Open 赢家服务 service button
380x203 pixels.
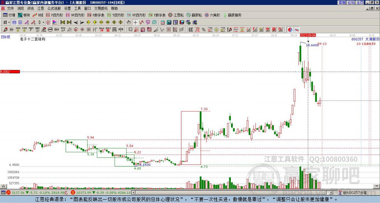point(232,15)
